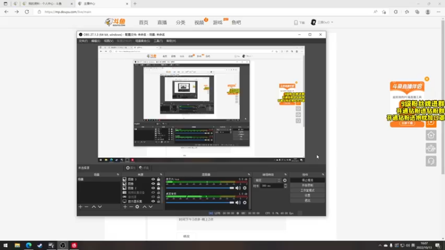Hide the 显示器采集 source
This screenshot has width=445, height=250.
pos(153,201)
